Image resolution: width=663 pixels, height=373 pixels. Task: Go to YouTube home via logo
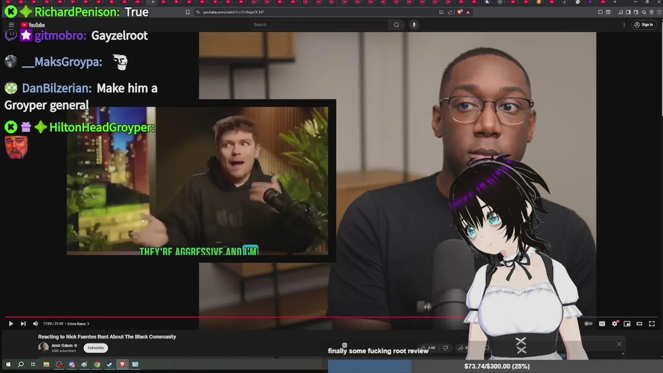click(33, 25)
